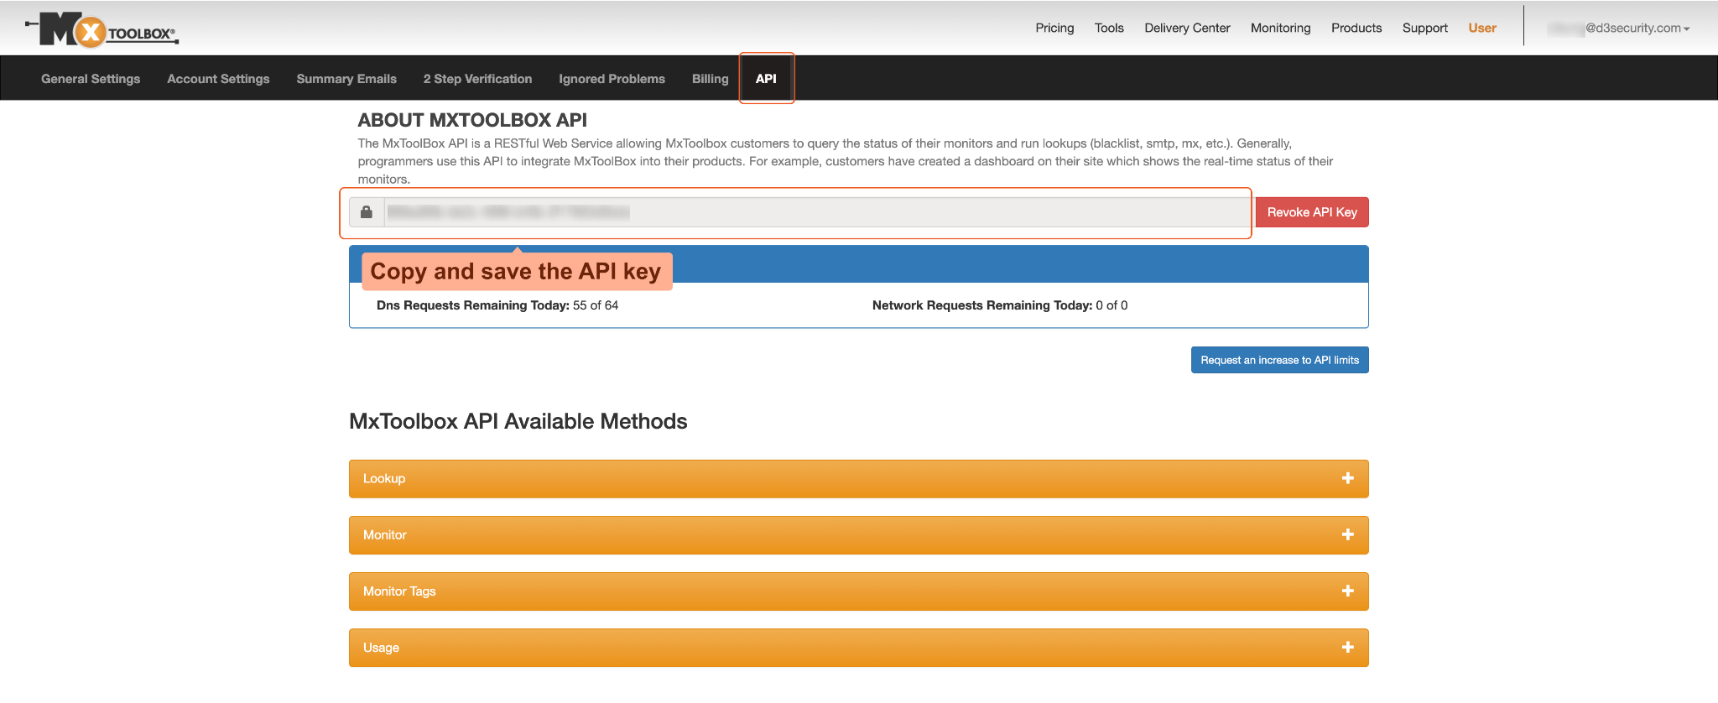Click the plus icon on Usage row
1718x703 pixels.
1347,647
